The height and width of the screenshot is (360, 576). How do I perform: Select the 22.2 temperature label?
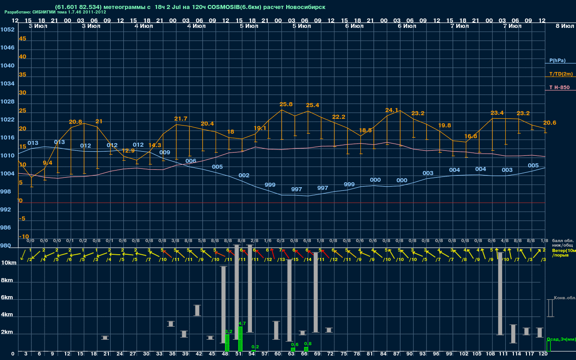pyautogui.click(x=338, y=117)
